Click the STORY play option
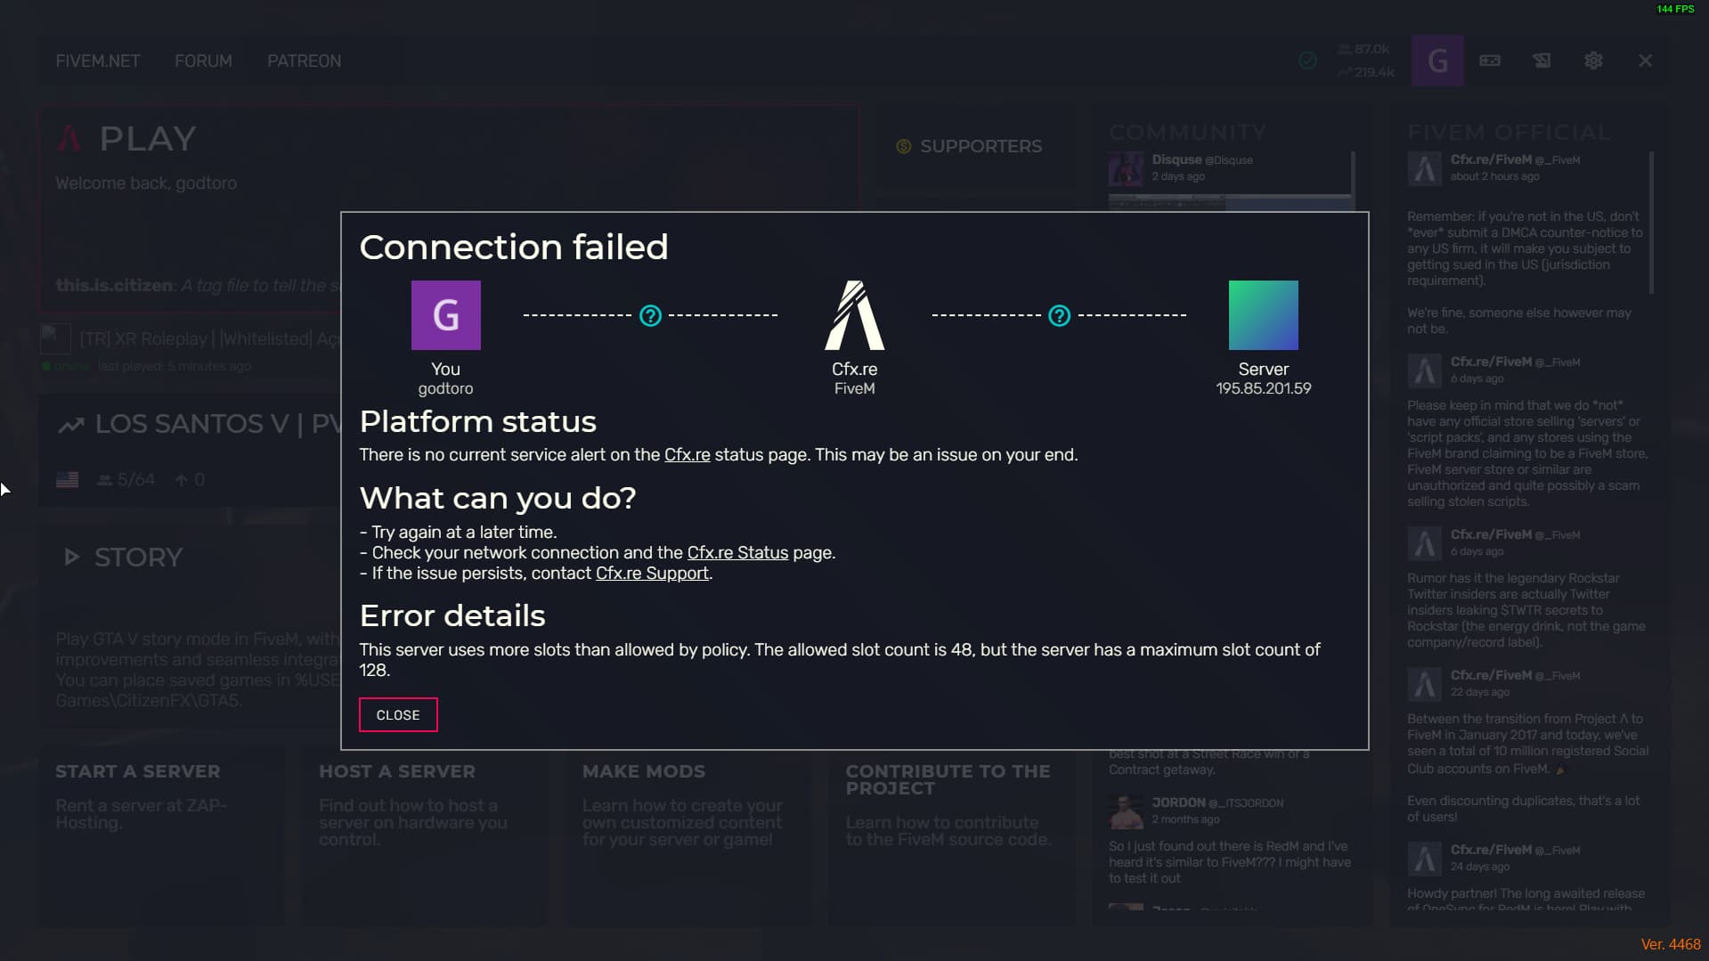This screenshot has width=1709, height=961. 125,558
